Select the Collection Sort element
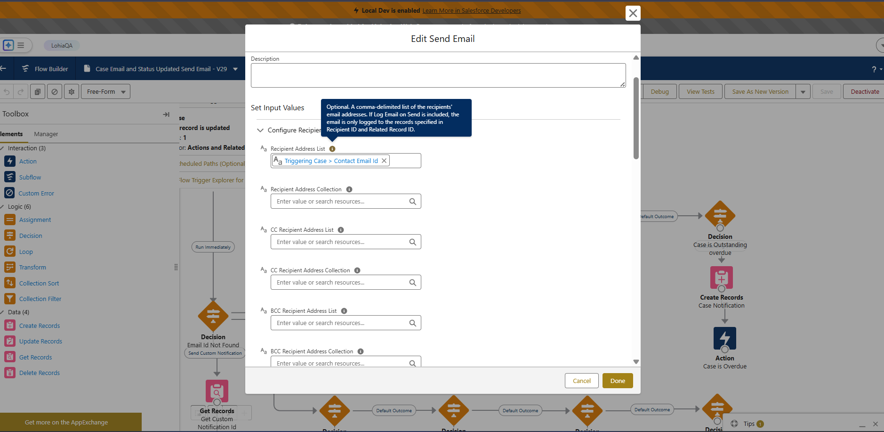 point(39,283)
